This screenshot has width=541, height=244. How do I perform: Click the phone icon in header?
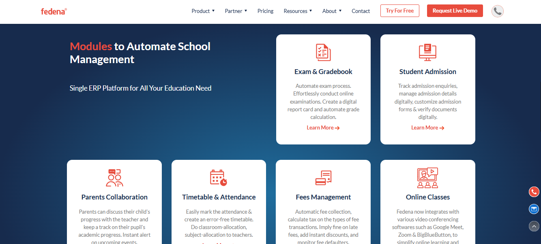[x=498, y=11]
